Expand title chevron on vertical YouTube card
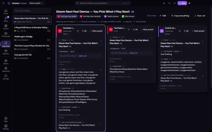Viewport: 212px width, 132px height. pos(152,38)
